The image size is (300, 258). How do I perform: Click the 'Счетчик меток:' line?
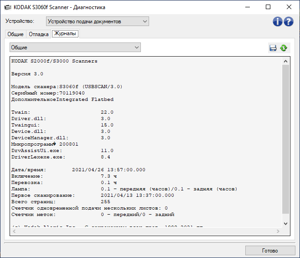pos(93,215)
